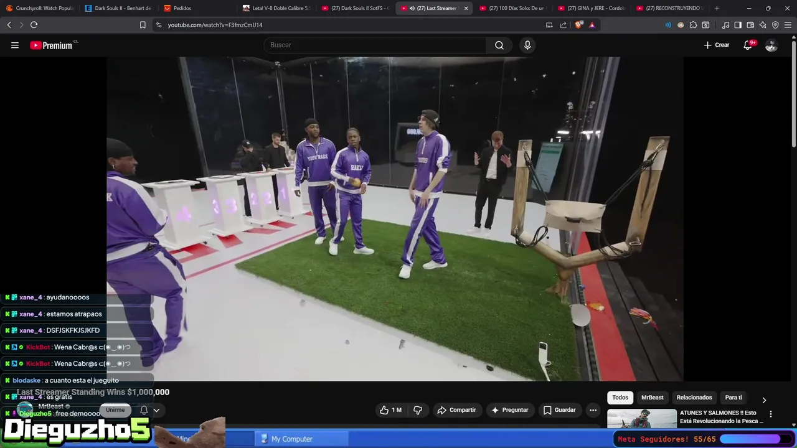Image resolution: width=797 pixels, height=448 pixels.
Task: Show more filter chips with right arrow
Action: pos(764,399)
